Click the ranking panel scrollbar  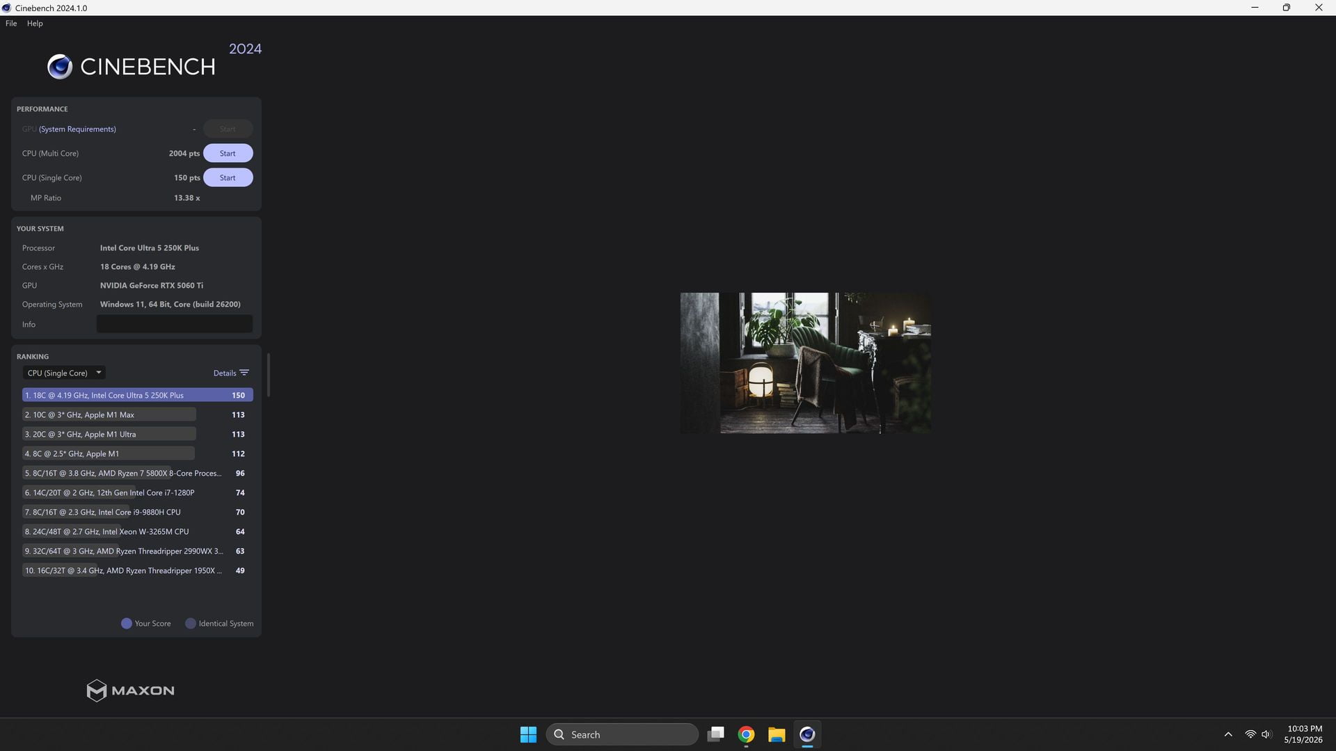click(268, 375)
